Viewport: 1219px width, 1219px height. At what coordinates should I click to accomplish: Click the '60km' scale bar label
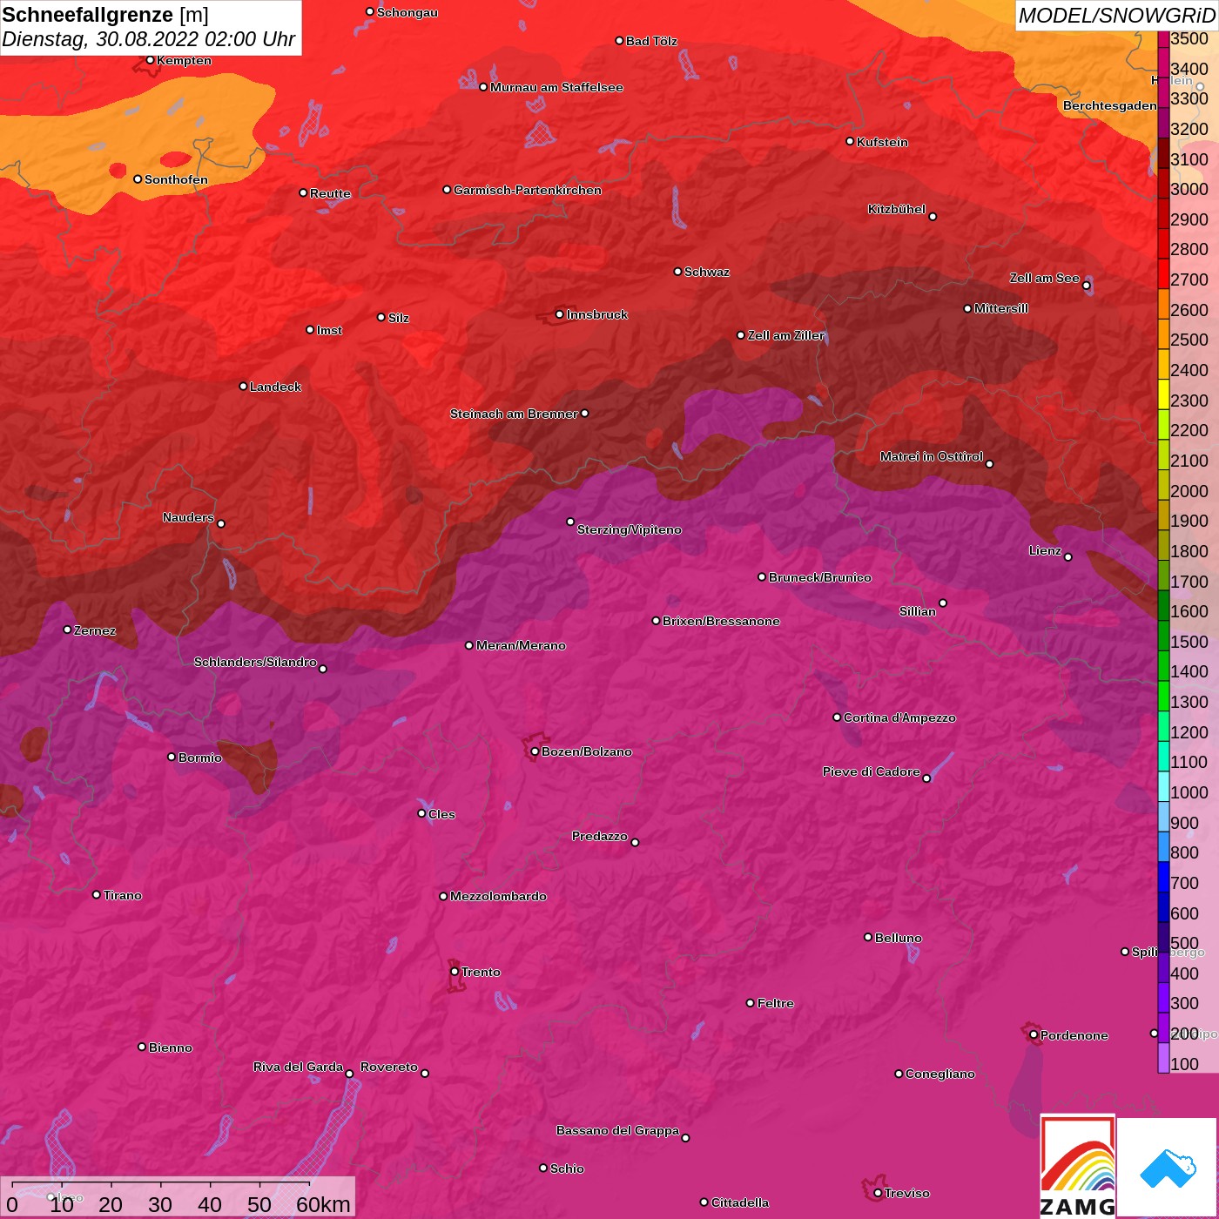pos(323,1204)
